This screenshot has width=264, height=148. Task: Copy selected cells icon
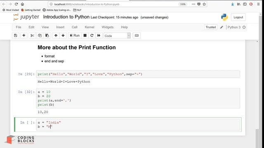pos(40,36)
